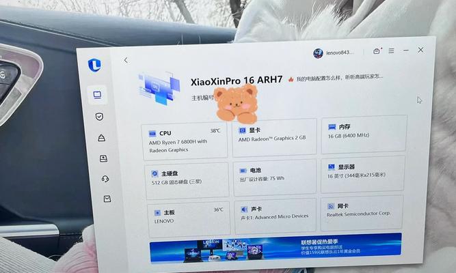Open the lenovo843 user avatar
This screenshot has width=456, height=273.
click(318, 53)
